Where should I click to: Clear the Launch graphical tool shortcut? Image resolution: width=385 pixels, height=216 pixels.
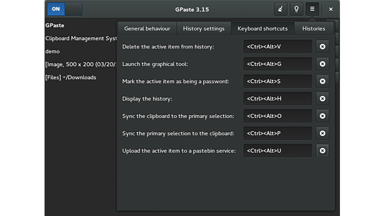tap(322, 64)
